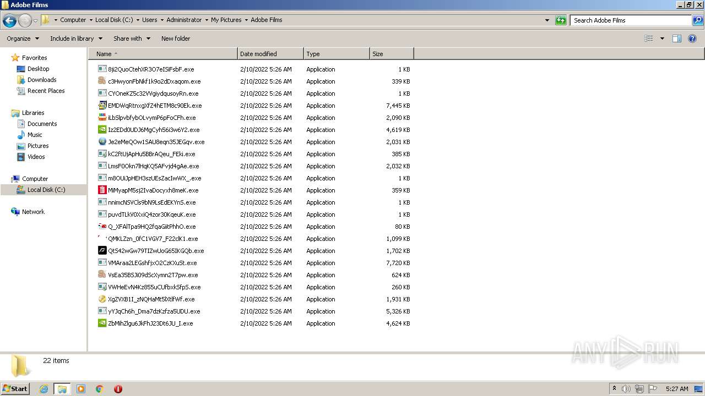This screenshot has width=705, height=396.
Task: Click the Back navigation arrow
Action: coord(9,20)
